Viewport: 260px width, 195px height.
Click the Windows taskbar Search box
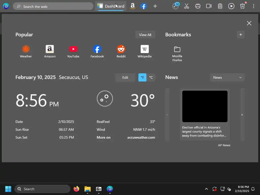pos(42,189)
